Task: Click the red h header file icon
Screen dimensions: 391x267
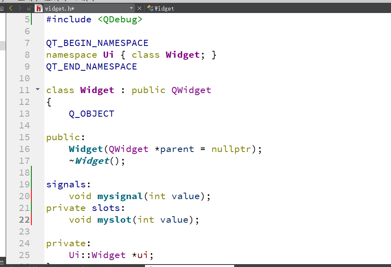Action: pos(38,9)
